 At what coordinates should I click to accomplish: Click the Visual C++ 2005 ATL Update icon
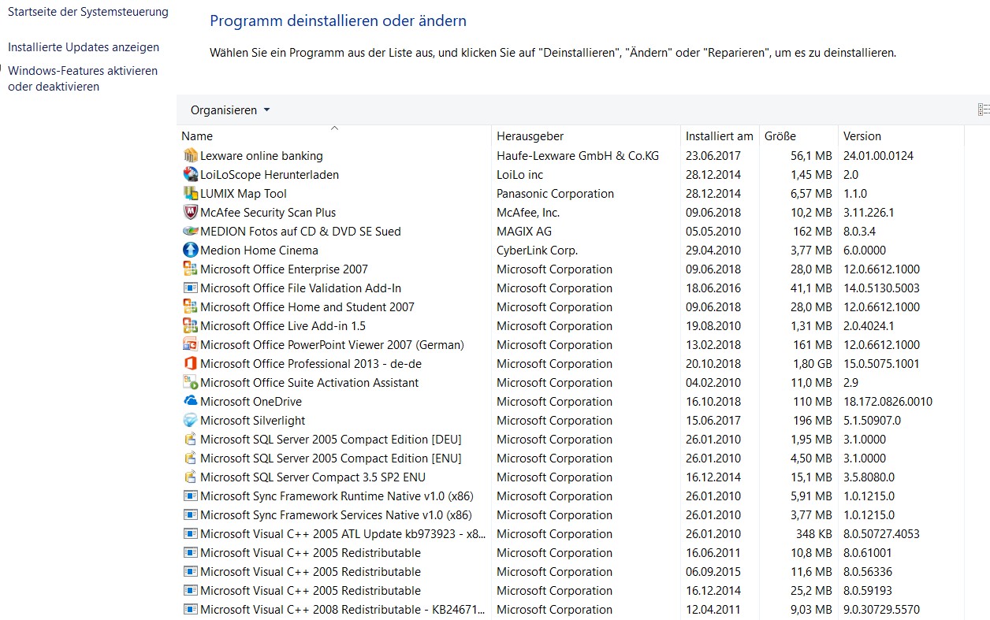[x=190, y=533]
